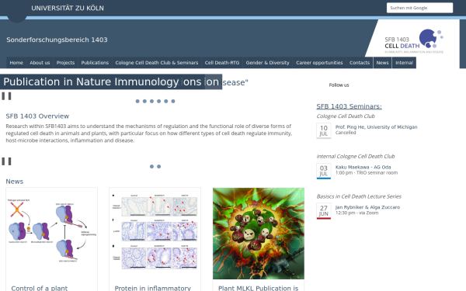The image size is (466, 291).
Task: Open Cell Death-RTG menu item
Action: pyautogui.click(x=222, y=63)
